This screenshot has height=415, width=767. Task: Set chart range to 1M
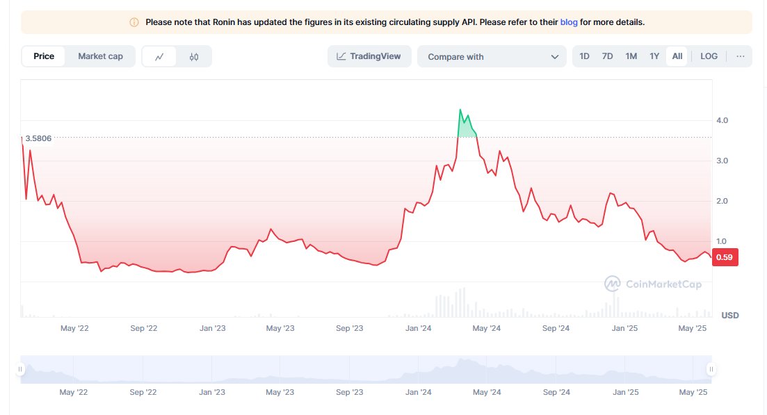[x=631, y=56]
